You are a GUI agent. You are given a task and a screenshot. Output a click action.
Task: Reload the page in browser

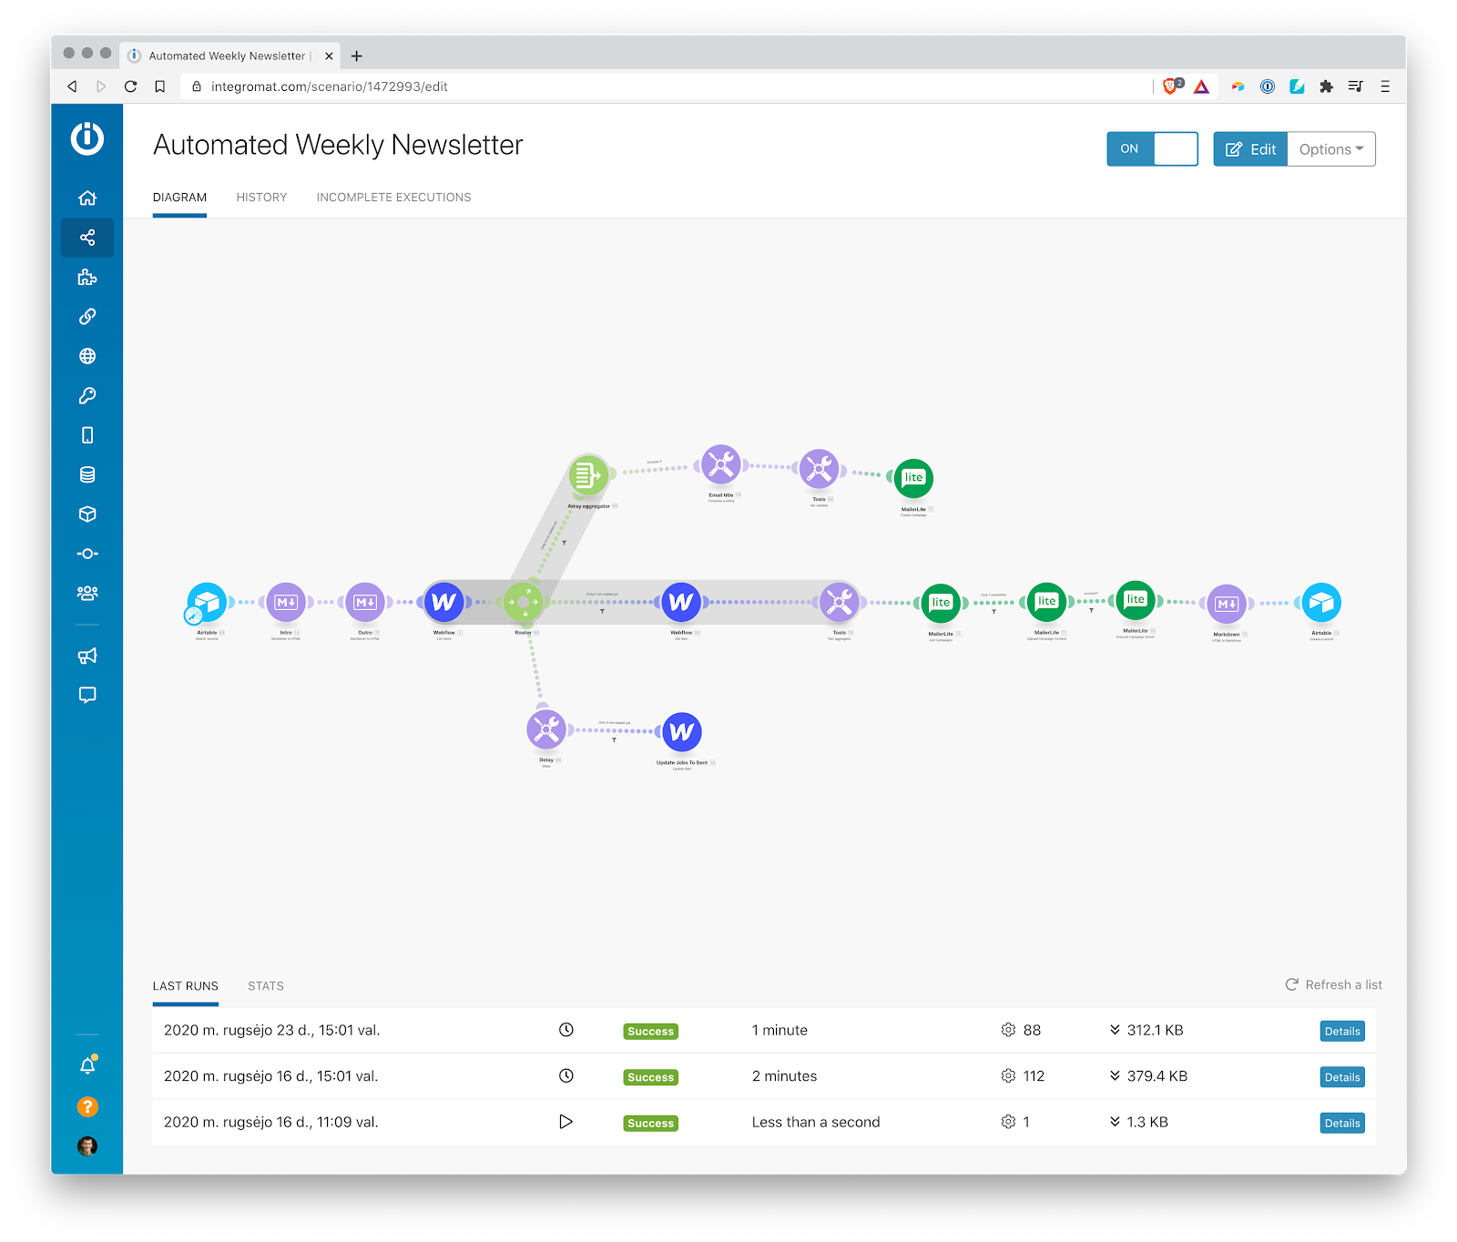[x=130, y=87]
